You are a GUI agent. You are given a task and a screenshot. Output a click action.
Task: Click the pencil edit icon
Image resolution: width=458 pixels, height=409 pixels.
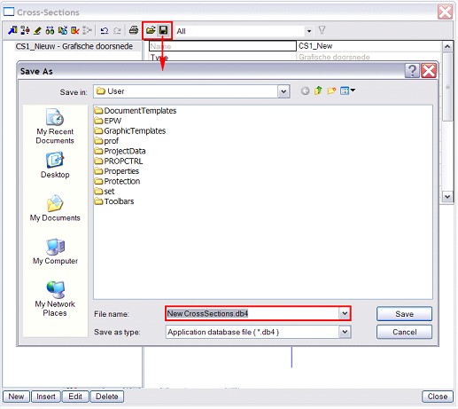tap(37, 30)
